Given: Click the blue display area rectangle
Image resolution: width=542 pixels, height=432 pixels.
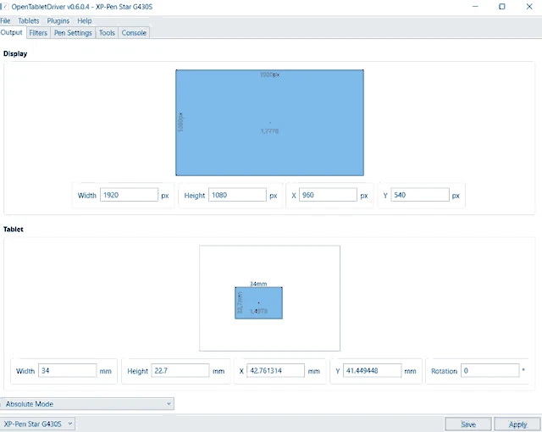Looking at the screenshot, I should (x=269, y=123).
